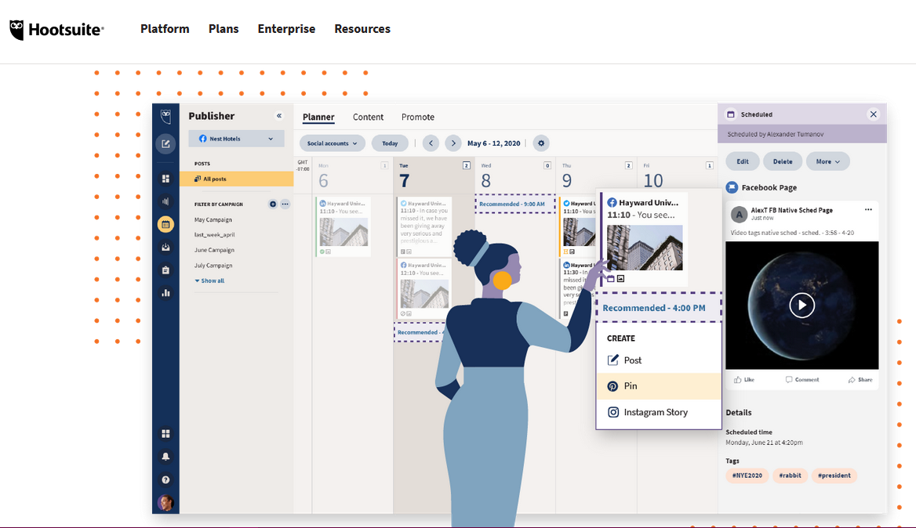Viewport: 916px width, 528px height.
Task: Choose Instagram Story from Create menu
Action: (x=659, y=412)
